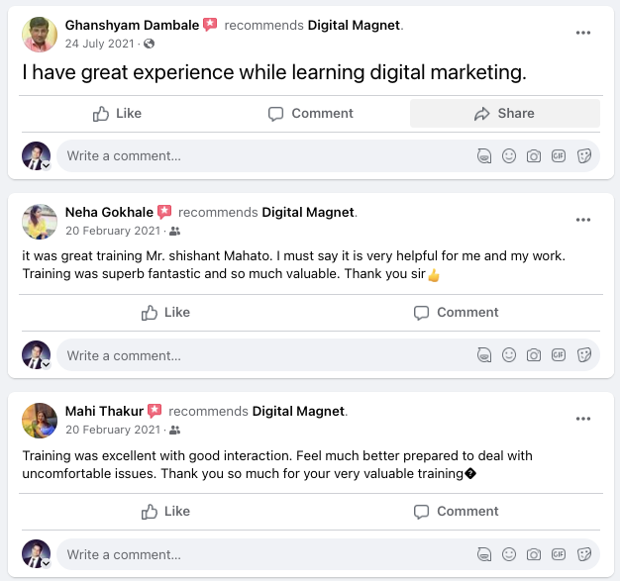
Task: Click GIF icon in Mahi's comment box
Action: click(x=559, y=554)
